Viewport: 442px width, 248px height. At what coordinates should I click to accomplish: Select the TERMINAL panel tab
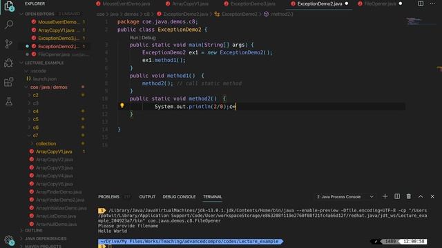(x=213, y=197)
